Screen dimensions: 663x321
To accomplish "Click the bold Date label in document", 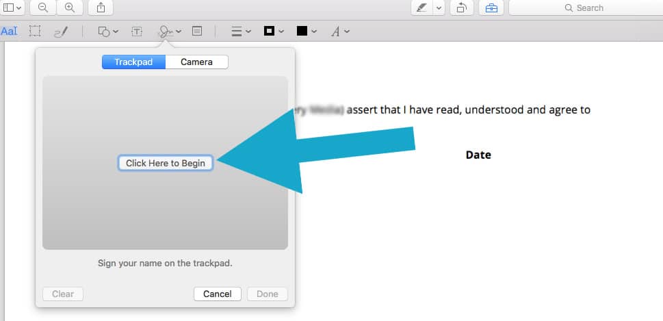I will point(478,155).
